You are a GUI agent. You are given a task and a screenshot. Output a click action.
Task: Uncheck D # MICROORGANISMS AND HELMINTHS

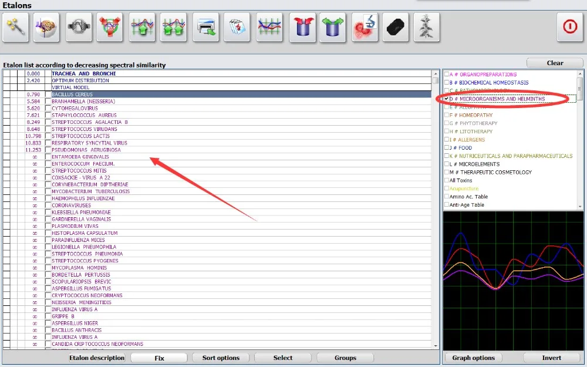(447, 99)
